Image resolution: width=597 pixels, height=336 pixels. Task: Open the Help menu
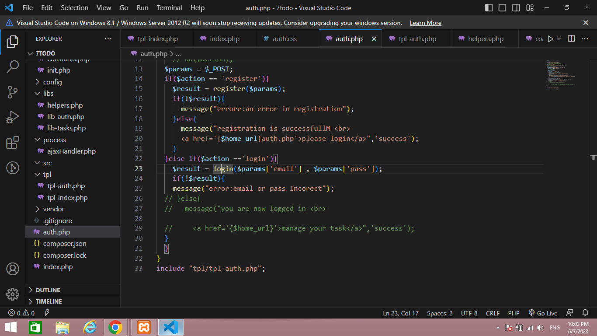coord(198,8)
